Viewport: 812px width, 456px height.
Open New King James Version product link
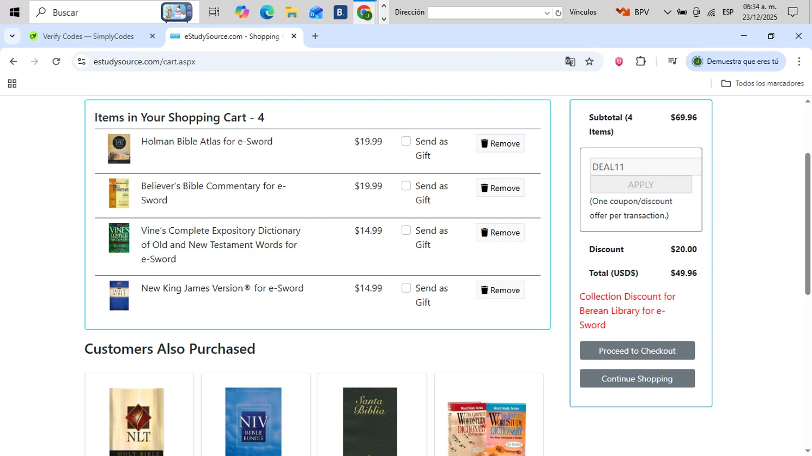[x=222, y=288]
